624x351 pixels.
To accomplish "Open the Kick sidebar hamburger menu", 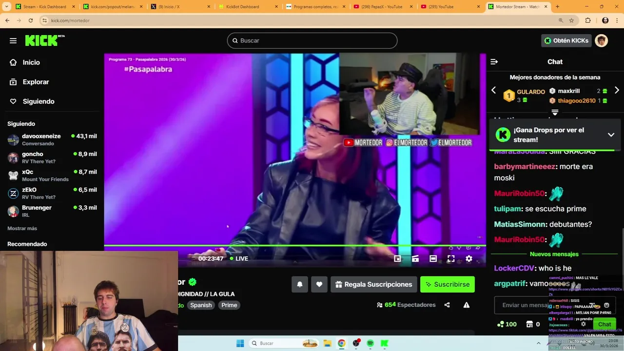I will 13,40.
